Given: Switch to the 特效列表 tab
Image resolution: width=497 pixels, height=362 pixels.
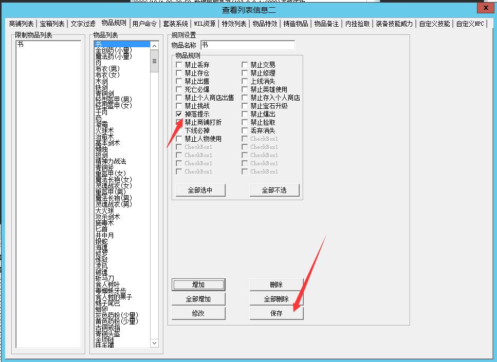Looking at the screenshot, I should tap(234, 24).
